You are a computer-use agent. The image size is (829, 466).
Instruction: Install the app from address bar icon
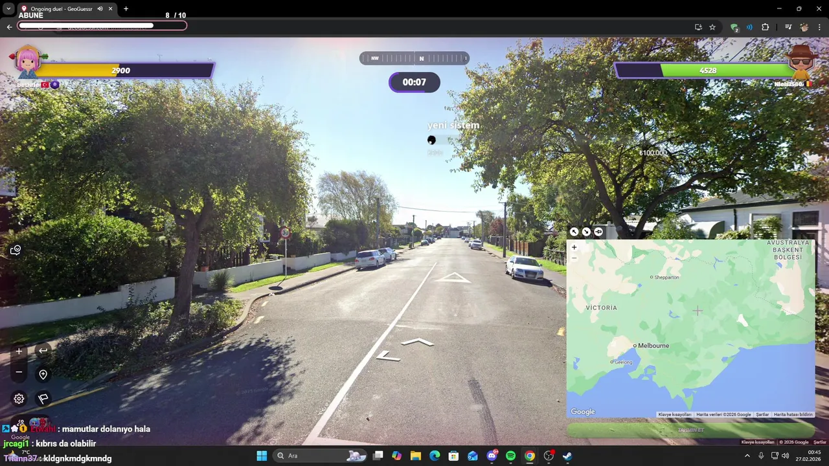698,27
